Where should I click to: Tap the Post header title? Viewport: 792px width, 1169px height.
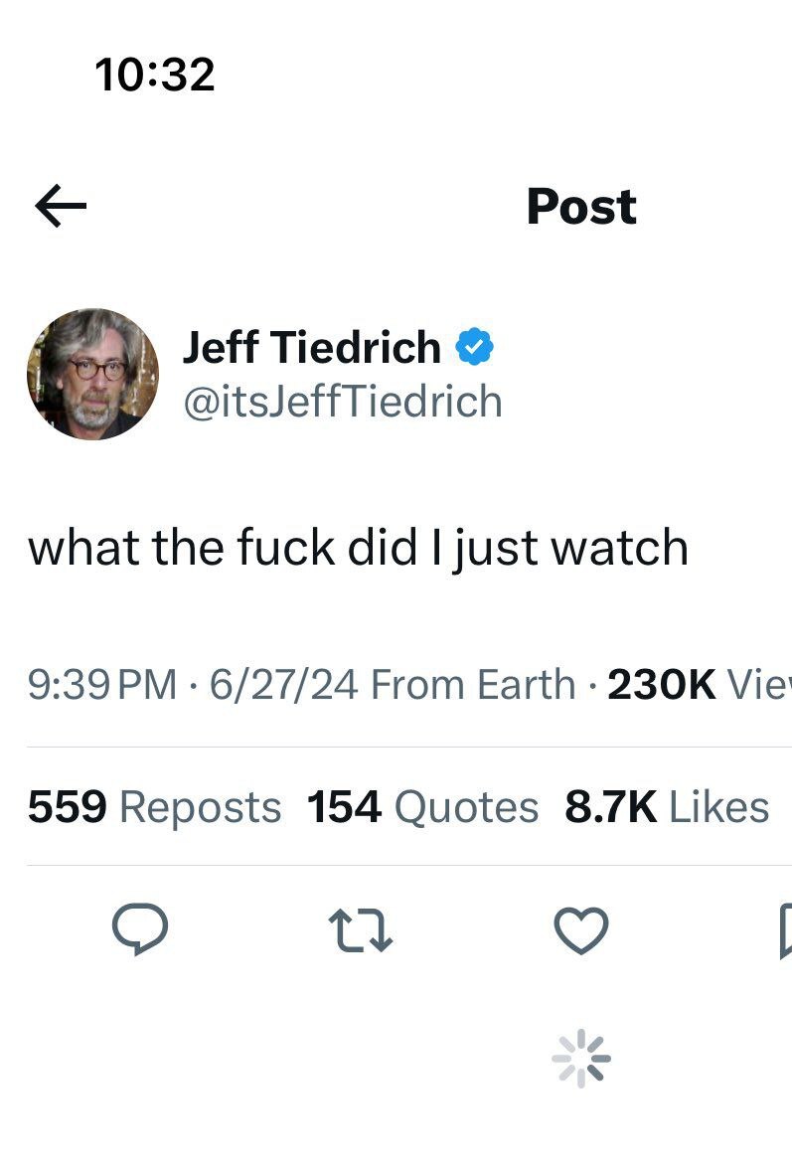coord(581,206)
